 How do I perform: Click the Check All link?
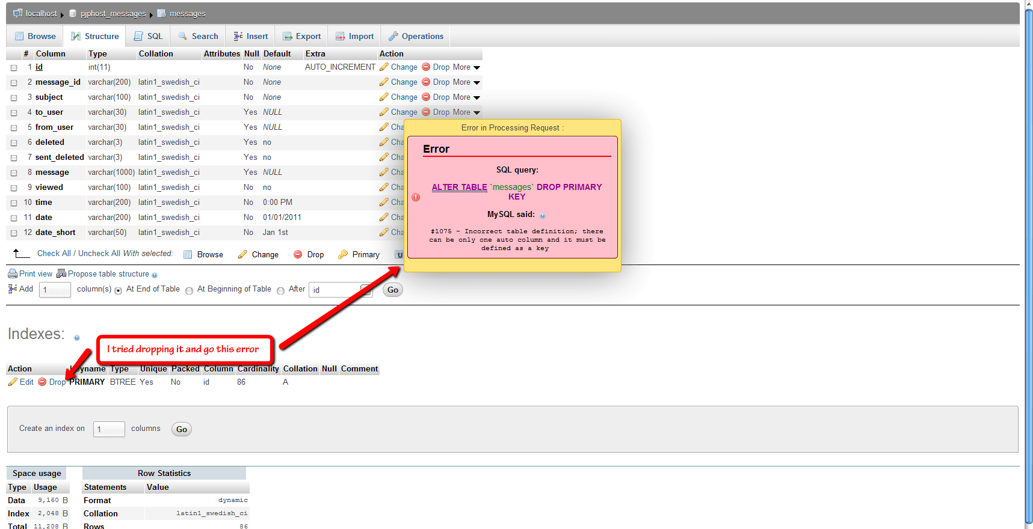54,254
